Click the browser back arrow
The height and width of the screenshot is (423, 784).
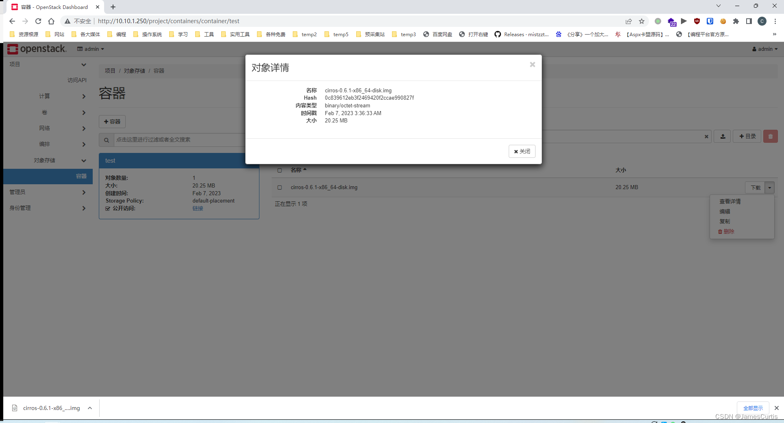click(x=12, y=21)
